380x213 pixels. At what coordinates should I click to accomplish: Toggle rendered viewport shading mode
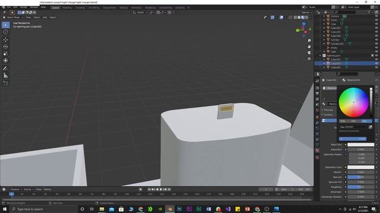point(306,17)
